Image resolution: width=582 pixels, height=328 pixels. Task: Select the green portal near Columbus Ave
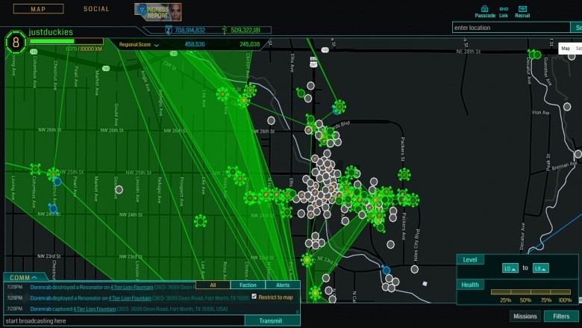(x=35, y=170)
